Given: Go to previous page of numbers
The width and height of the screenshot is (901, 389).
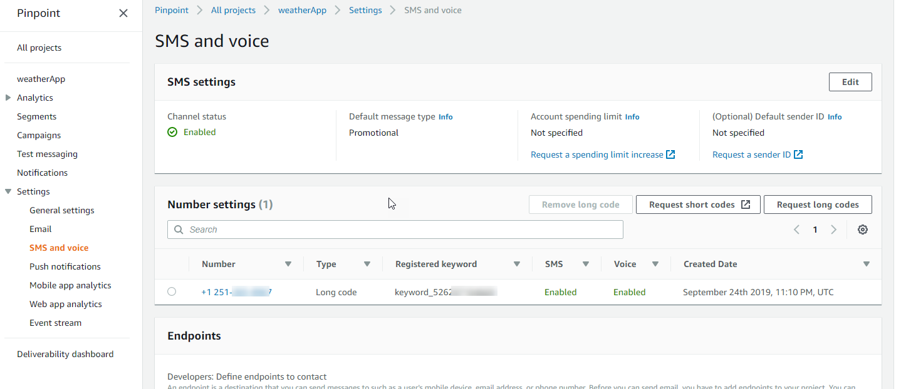Looking at the screenshot, I should pyautogui.click(x=797, y=230).
